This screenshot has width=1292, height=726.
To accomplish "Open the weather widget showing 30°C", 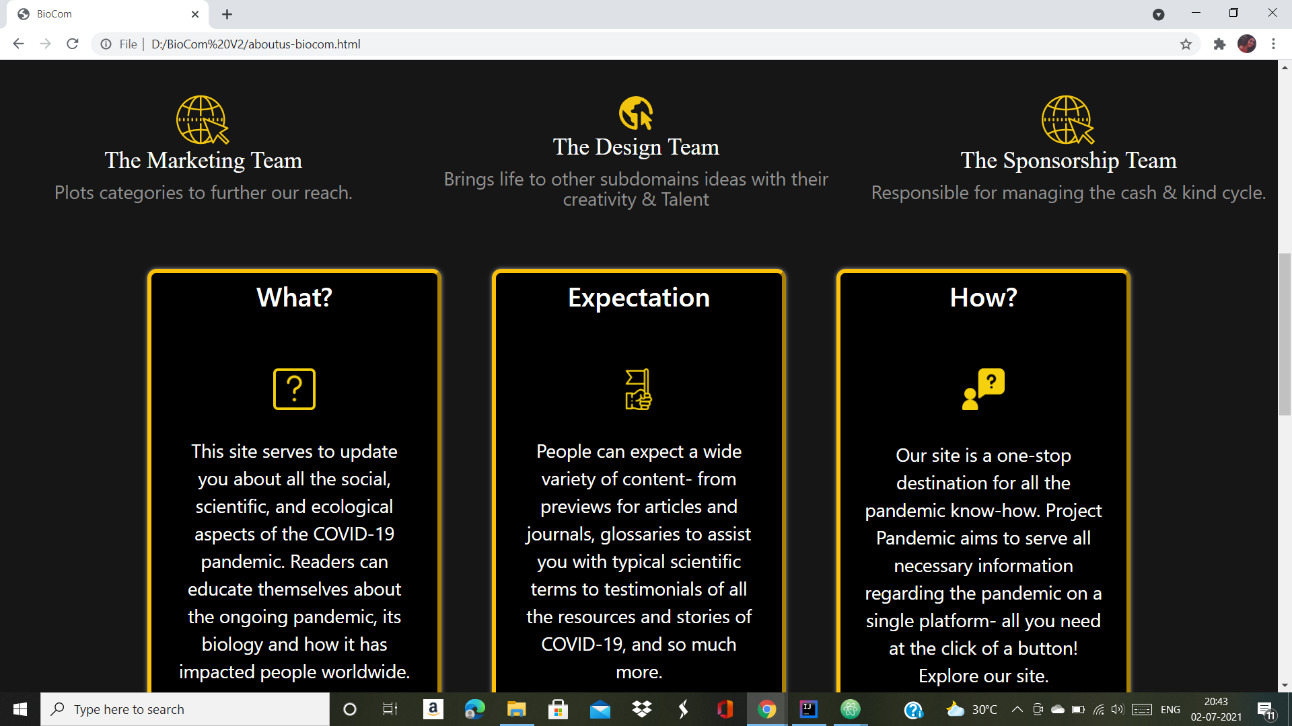I will pos(972,709).
